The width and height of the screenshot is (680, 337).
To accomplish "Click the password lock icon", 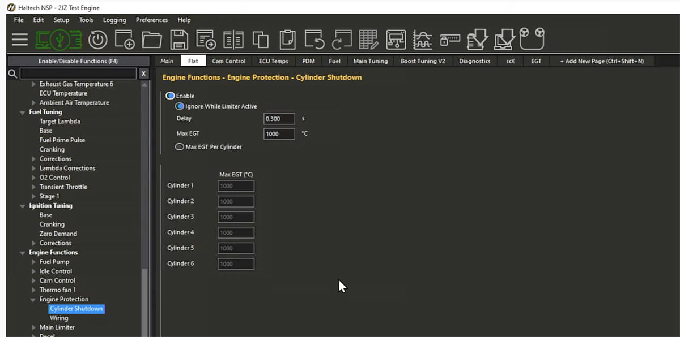I will click(450, 40).
